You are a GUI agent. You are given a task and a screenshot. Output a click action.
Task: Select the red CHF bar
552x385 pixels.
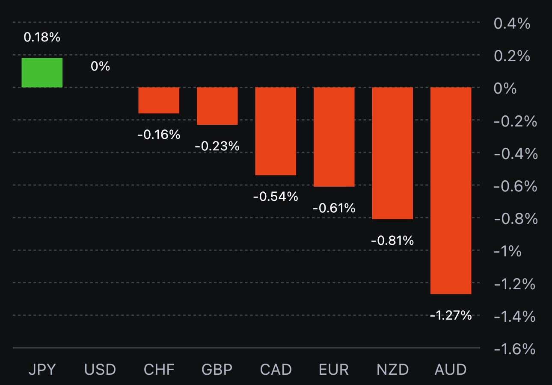point(159,100)
